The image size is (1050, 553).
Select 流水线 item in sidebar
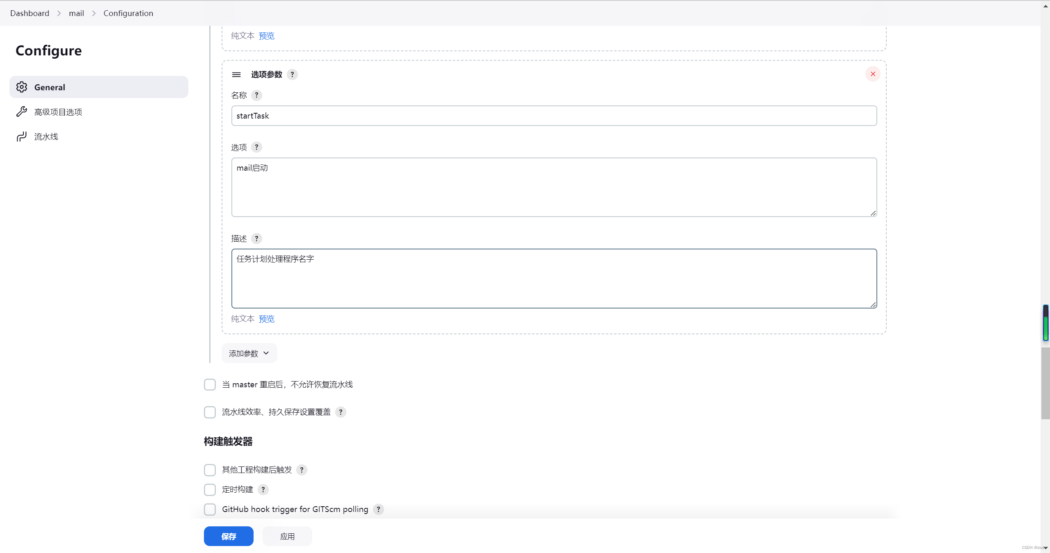tap(46, 137)
